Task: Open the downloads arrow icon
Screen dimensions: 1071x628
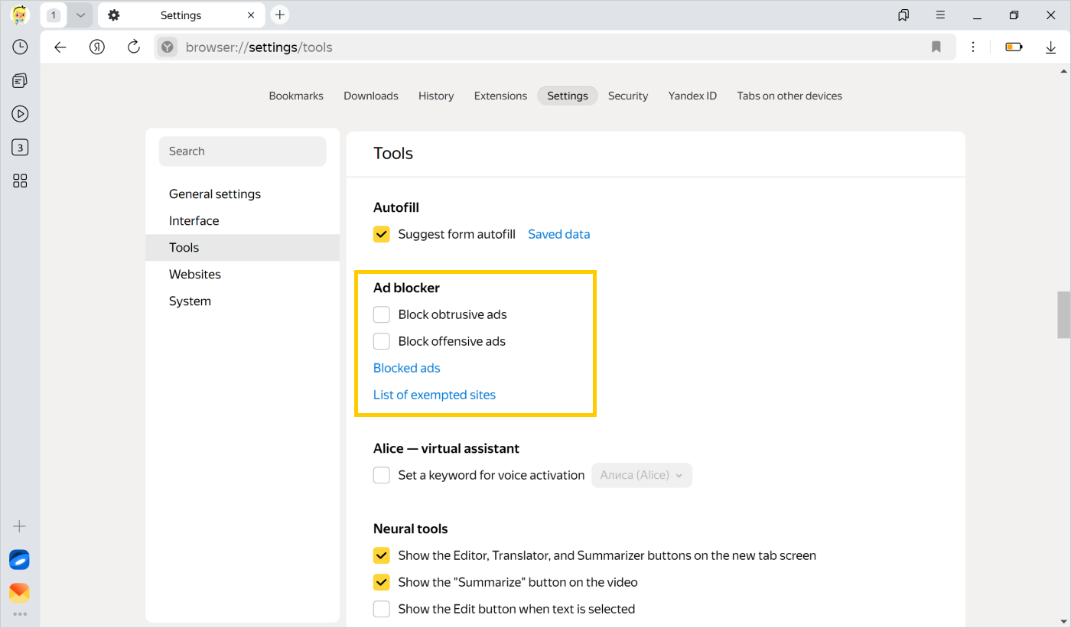Action: coord(1050,47)
